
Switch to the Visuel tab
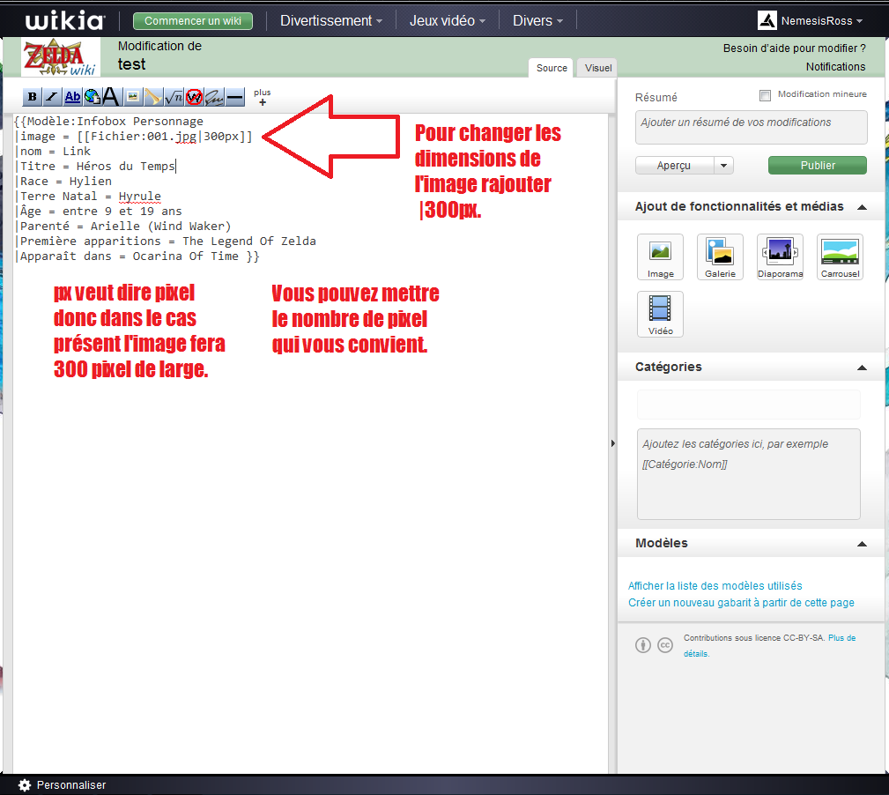[598, 68]
